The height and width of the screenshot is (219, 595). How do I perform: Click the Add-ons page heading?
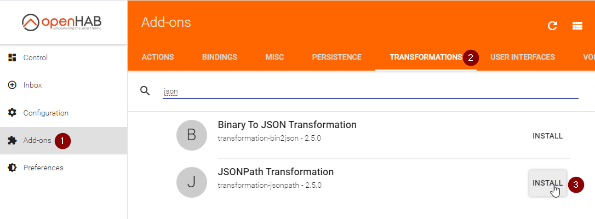pos(166,22)
